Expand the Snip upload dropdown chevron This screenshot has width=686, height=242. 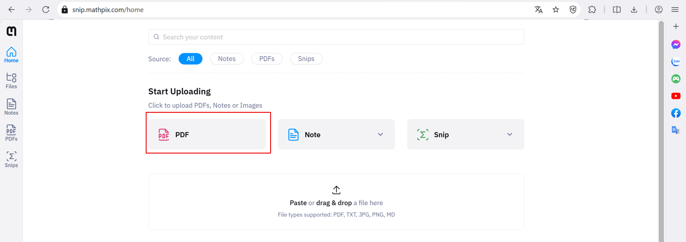coord(510,134)
